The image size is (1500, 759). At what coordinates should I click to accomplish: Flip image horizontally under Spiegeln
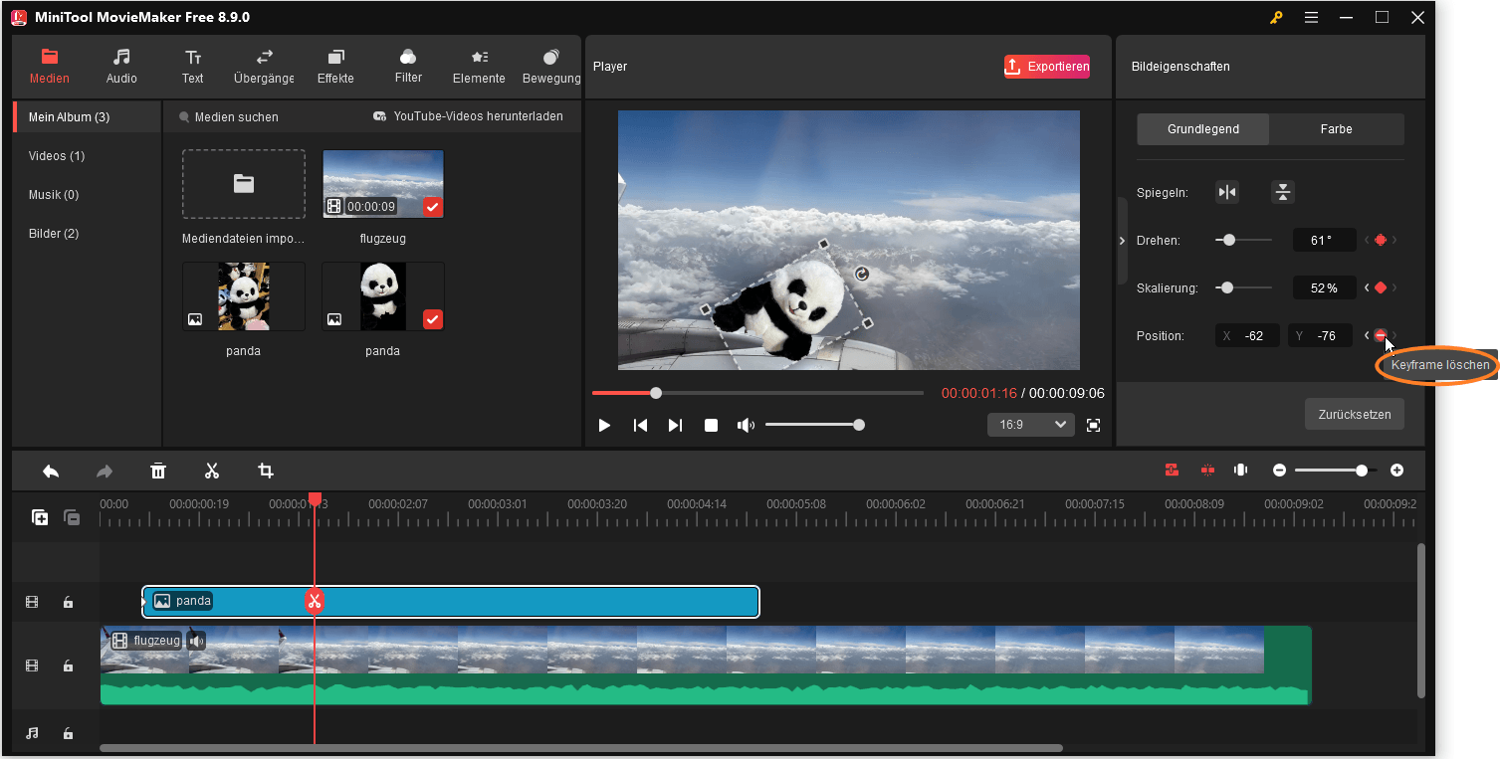[x=1227, y=192]
